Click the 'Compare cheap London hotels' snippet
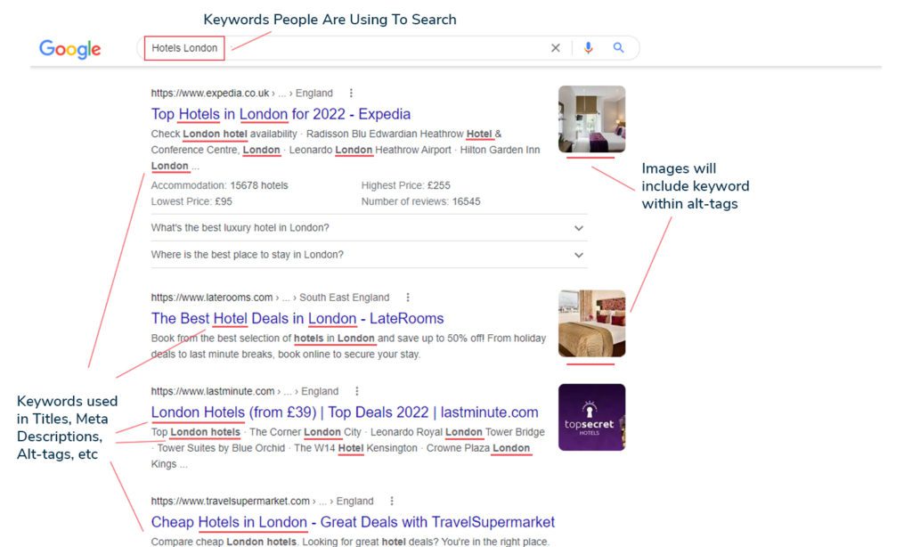This screenshot has width=912, height=547. coord(349,542)
